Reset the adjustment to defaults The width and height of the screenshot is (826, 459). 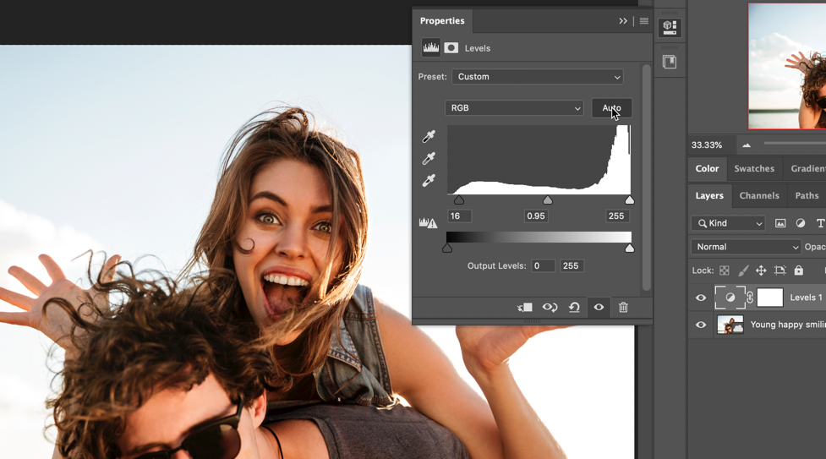(574, 308)
